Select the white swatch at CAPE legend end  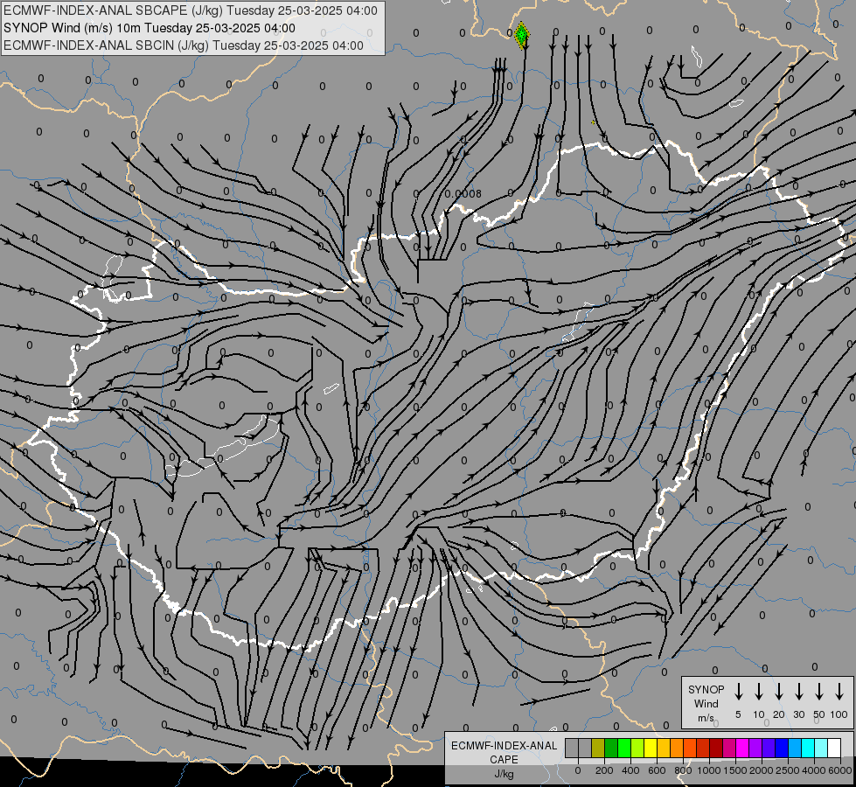tap(834, 748)
